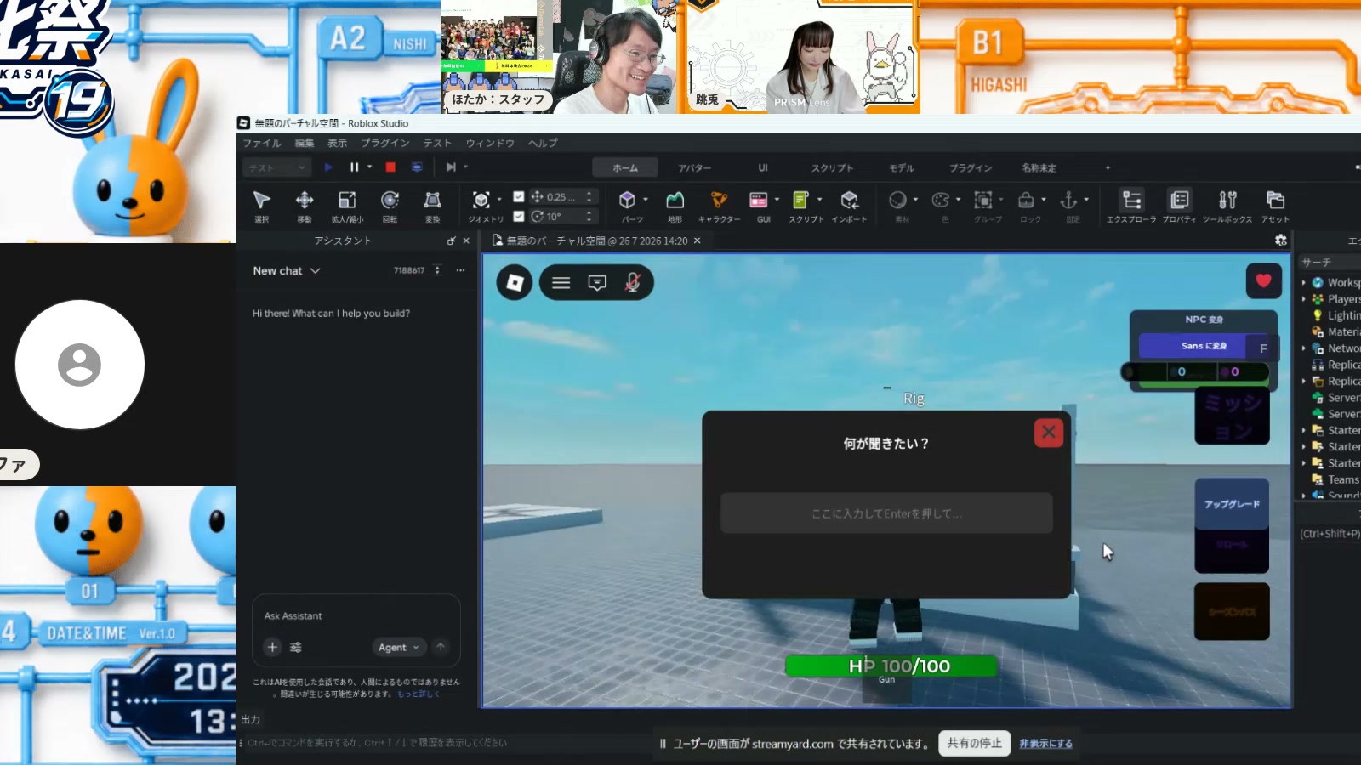Click the ジオメトリ (Geometry) tool icon
The image size is (1361, 765).
pyautogui.click(x=481, y=201)
